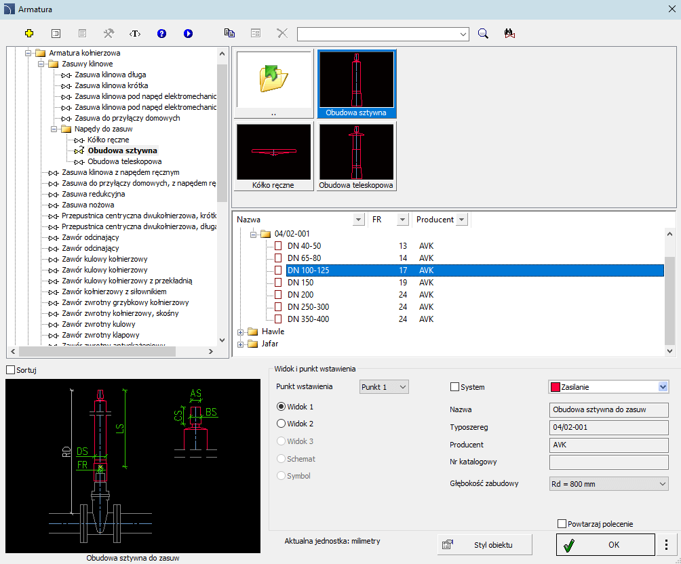
Task: Enable the Powtarzaj polecenie checkbox
Action: [x=562, y=524]
